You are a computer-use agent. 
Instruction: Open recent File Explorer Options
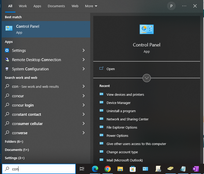coord(122,127)
